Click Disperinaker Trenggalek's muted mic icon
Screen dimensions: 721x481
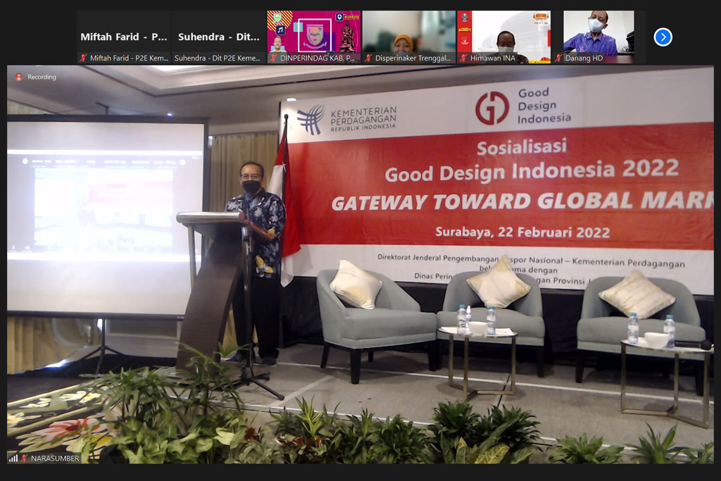click(368, 58)
